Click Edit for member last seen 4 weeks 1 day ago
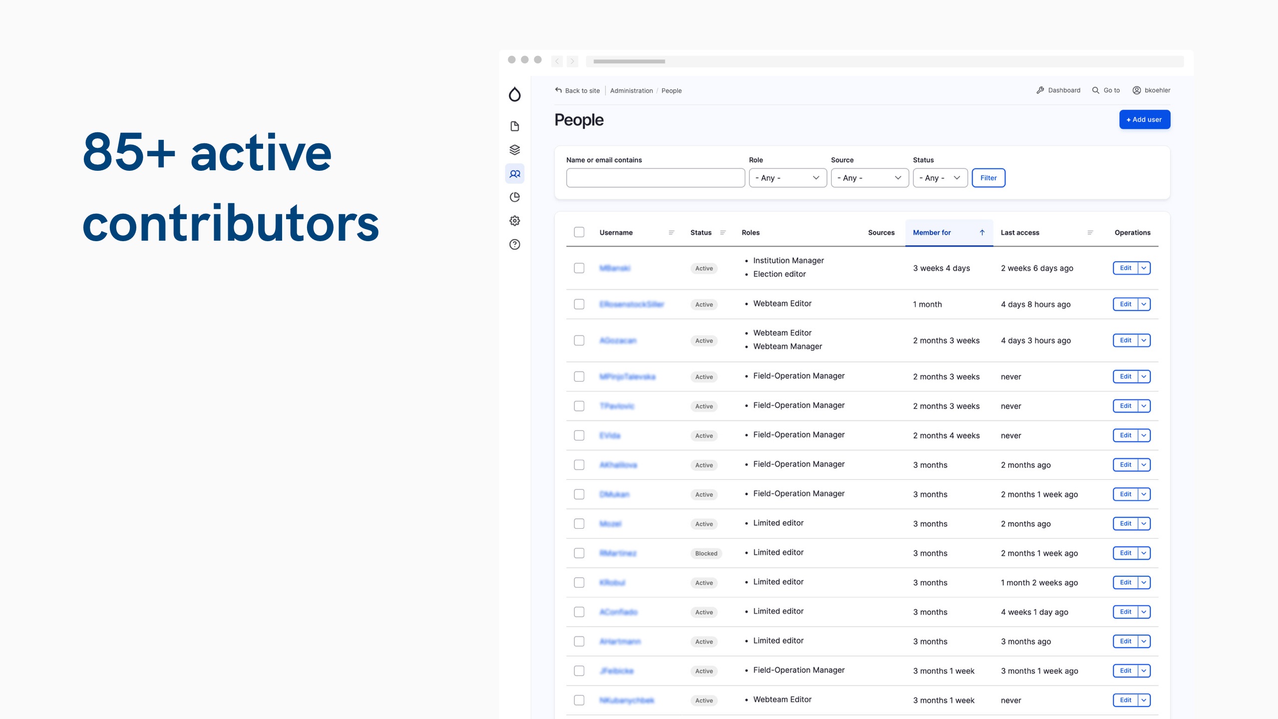 [x=1126, y=612]
